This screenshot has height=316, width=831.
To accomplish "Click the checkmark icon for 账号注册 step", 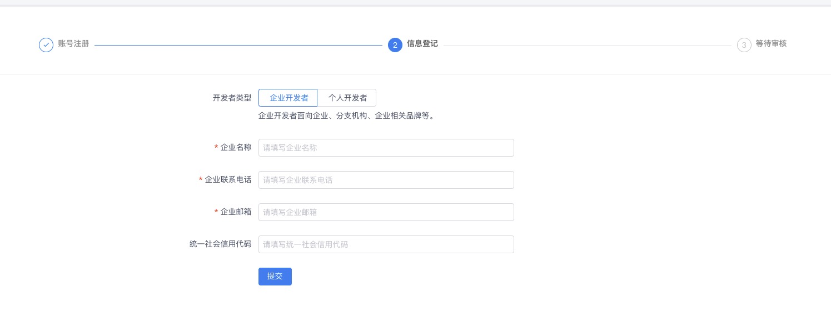I will pos(46,45).
